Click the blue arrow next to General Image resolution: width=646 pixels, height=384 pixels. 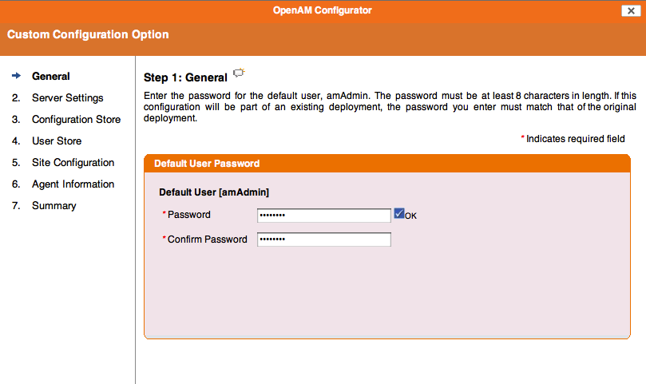(17, 76)
